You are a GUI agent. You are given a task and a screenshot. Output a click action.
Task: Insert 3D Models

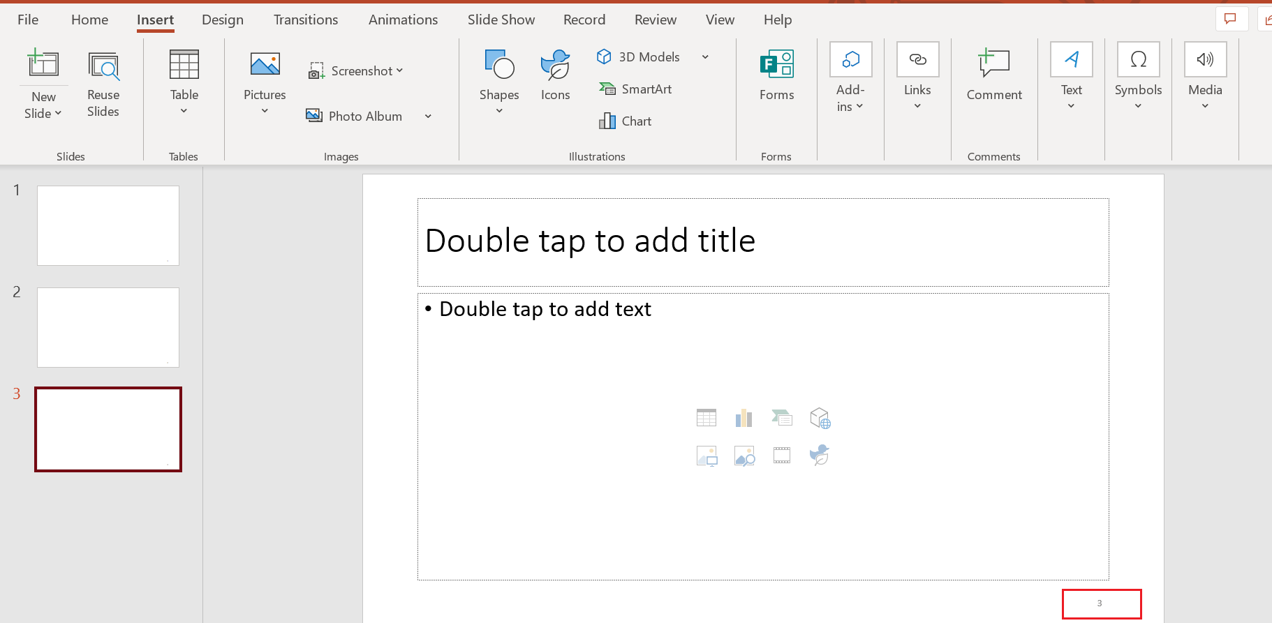(x=639, y=57)
